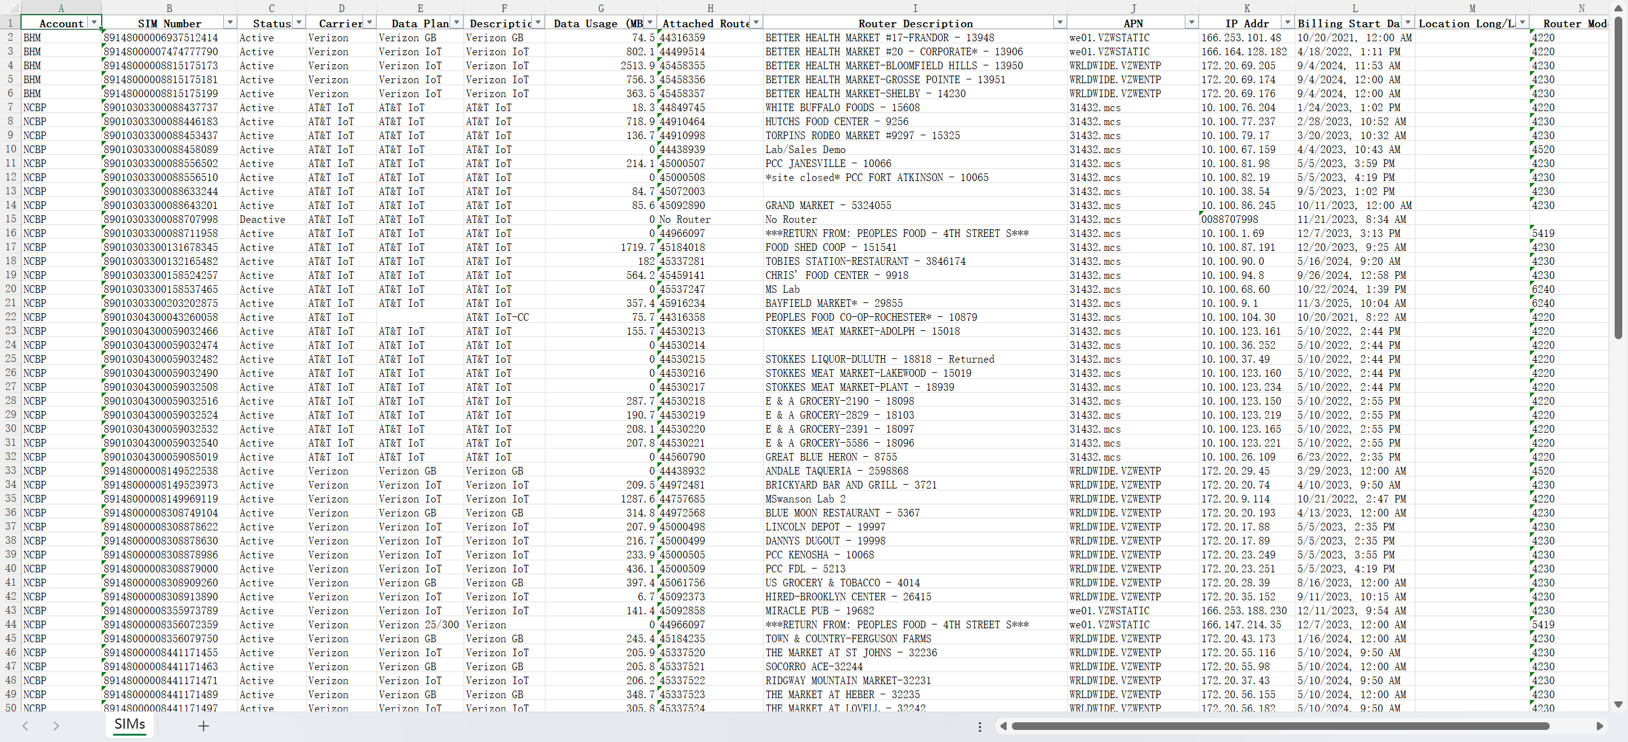This screenshot has width=1628, height=742.
Task: Select column G header
Action: [600, 8]
